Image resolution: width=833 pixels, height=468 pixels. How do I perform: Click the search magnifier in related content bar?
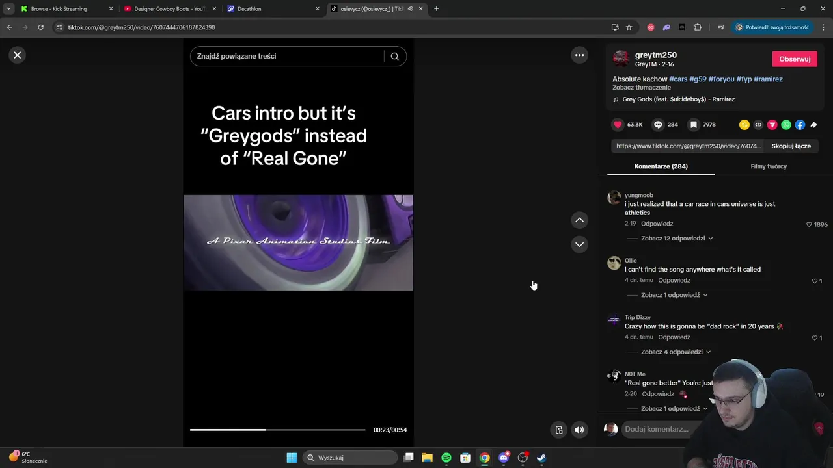[394, 57]
